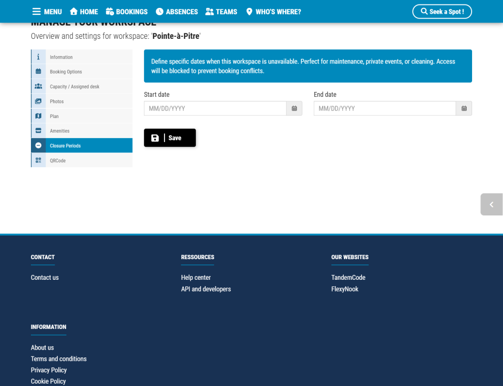
Task: Open the Contact us footer link
Action: (x=45, y=277)
